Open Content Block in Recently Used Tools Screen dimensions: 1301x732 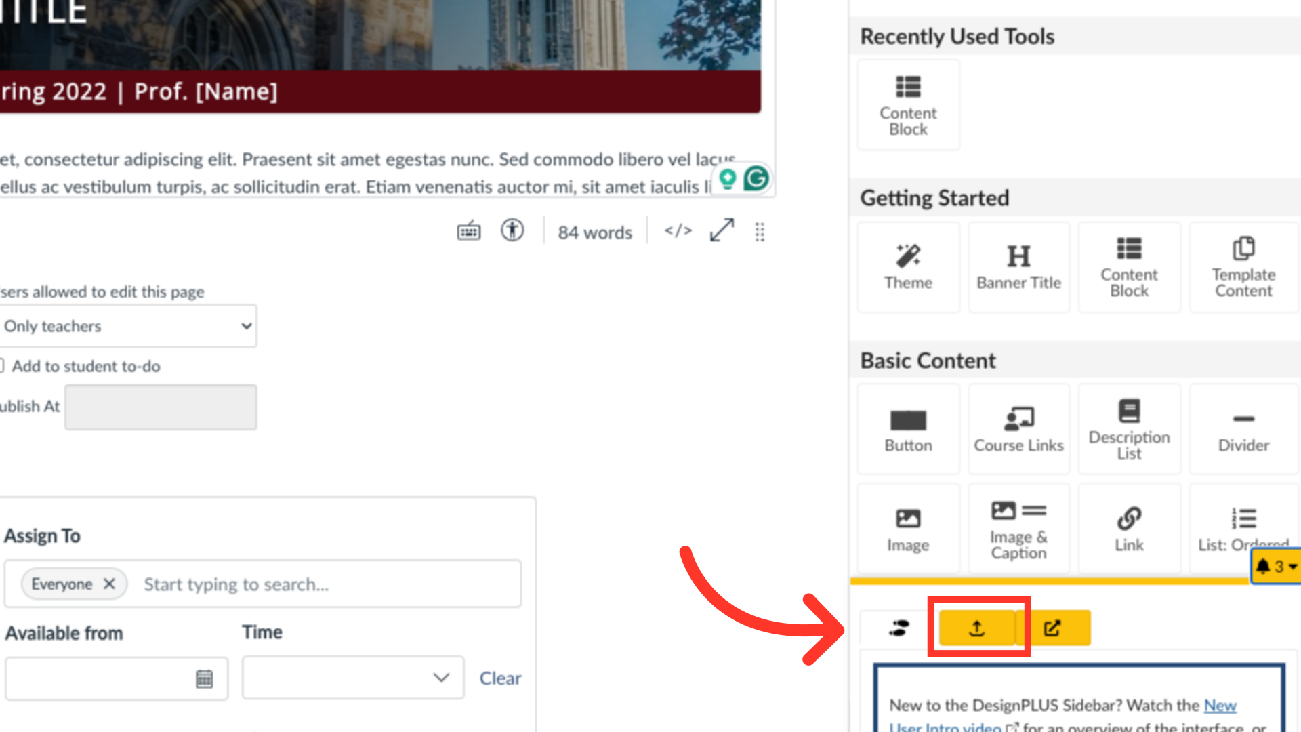908,105
